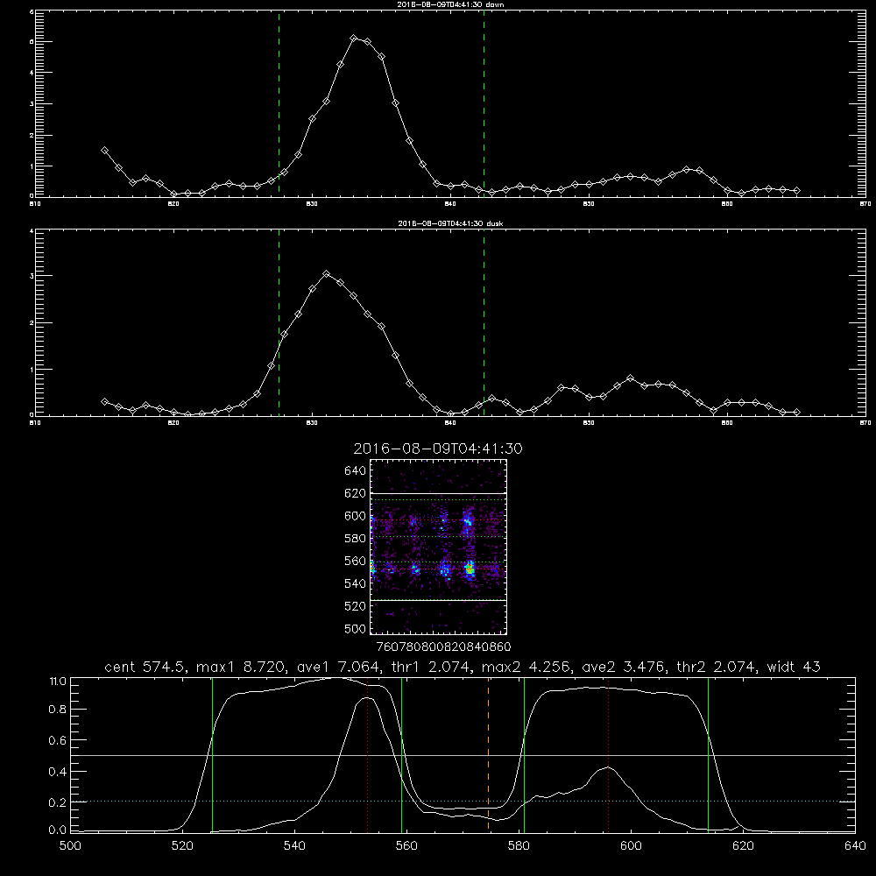Click the highest diamond marker in the dusk plot
The height and width of the screenshot is (876, 876).
(x=327, y=273)
